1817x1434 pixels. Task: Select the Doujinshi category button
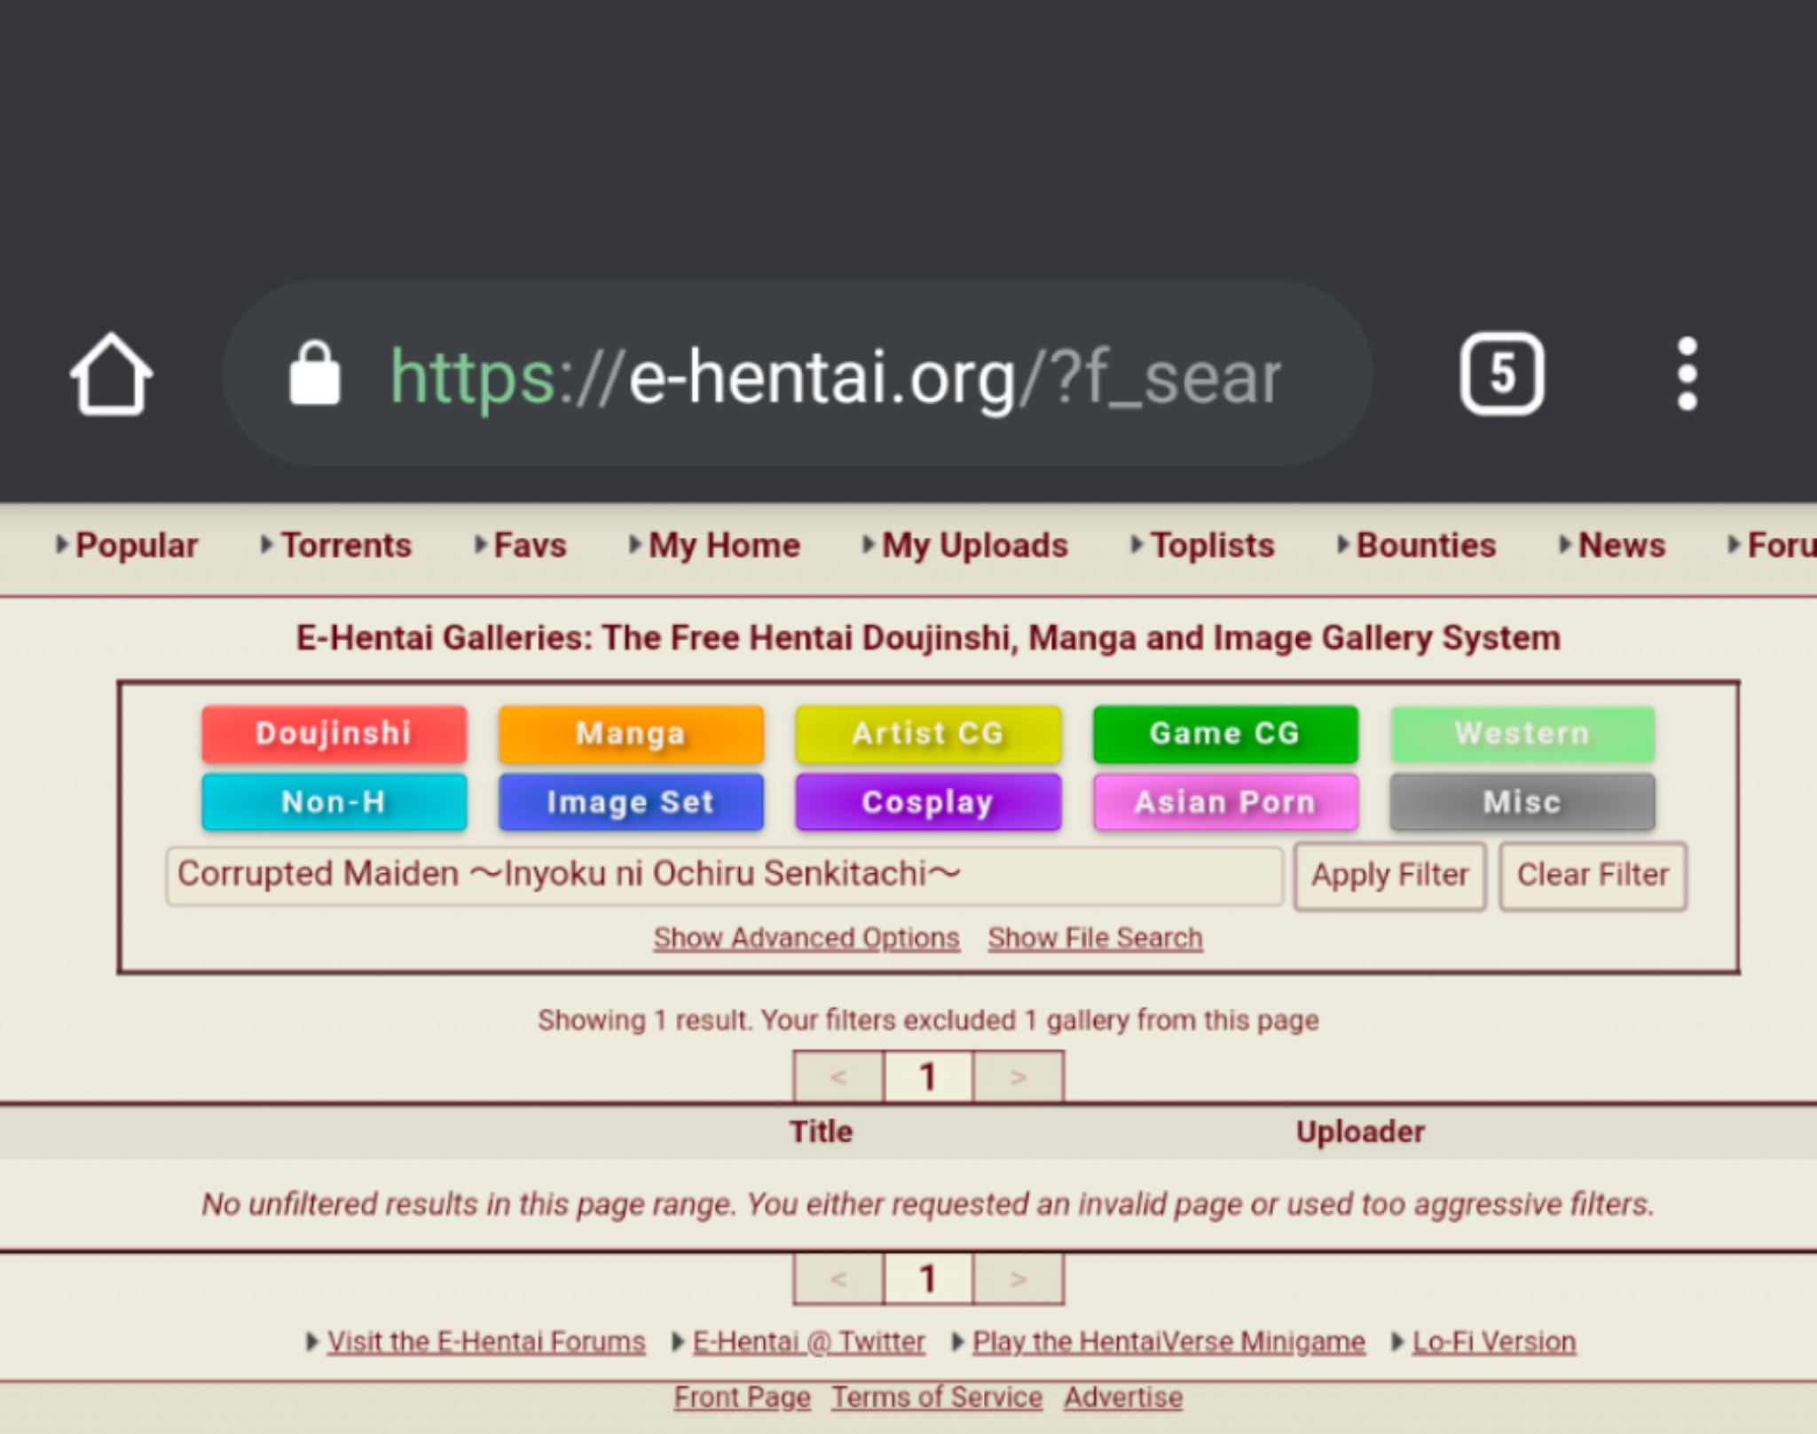[334, 733]
